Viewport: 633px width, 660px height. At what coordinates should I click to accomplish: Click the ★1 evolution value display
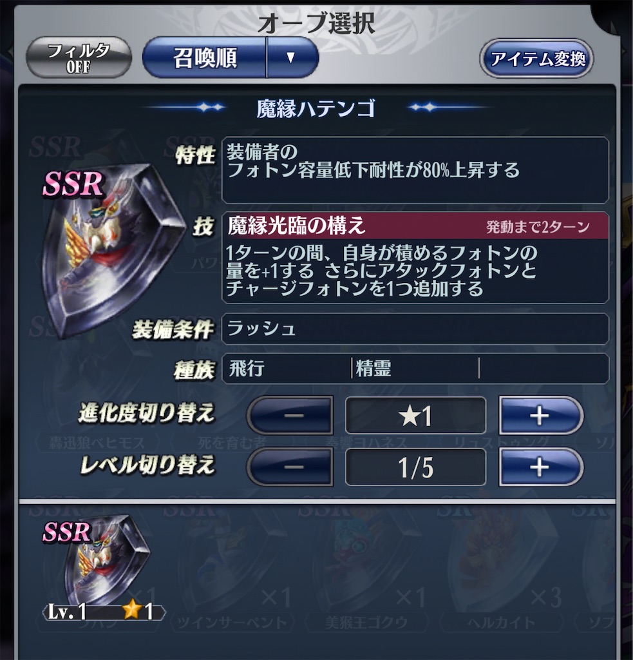coord(415,416)
